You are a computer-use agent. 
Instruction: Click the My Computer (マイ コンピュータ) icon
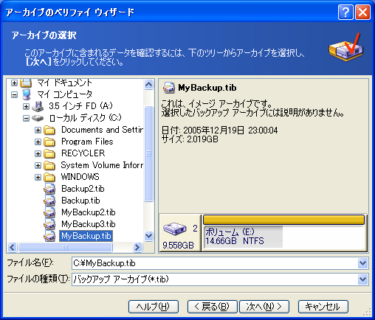[26, 94]
